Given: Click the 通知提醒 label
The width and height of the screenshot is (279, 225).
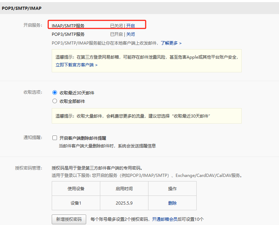Looking at the screenshot, I should (33, 138).
